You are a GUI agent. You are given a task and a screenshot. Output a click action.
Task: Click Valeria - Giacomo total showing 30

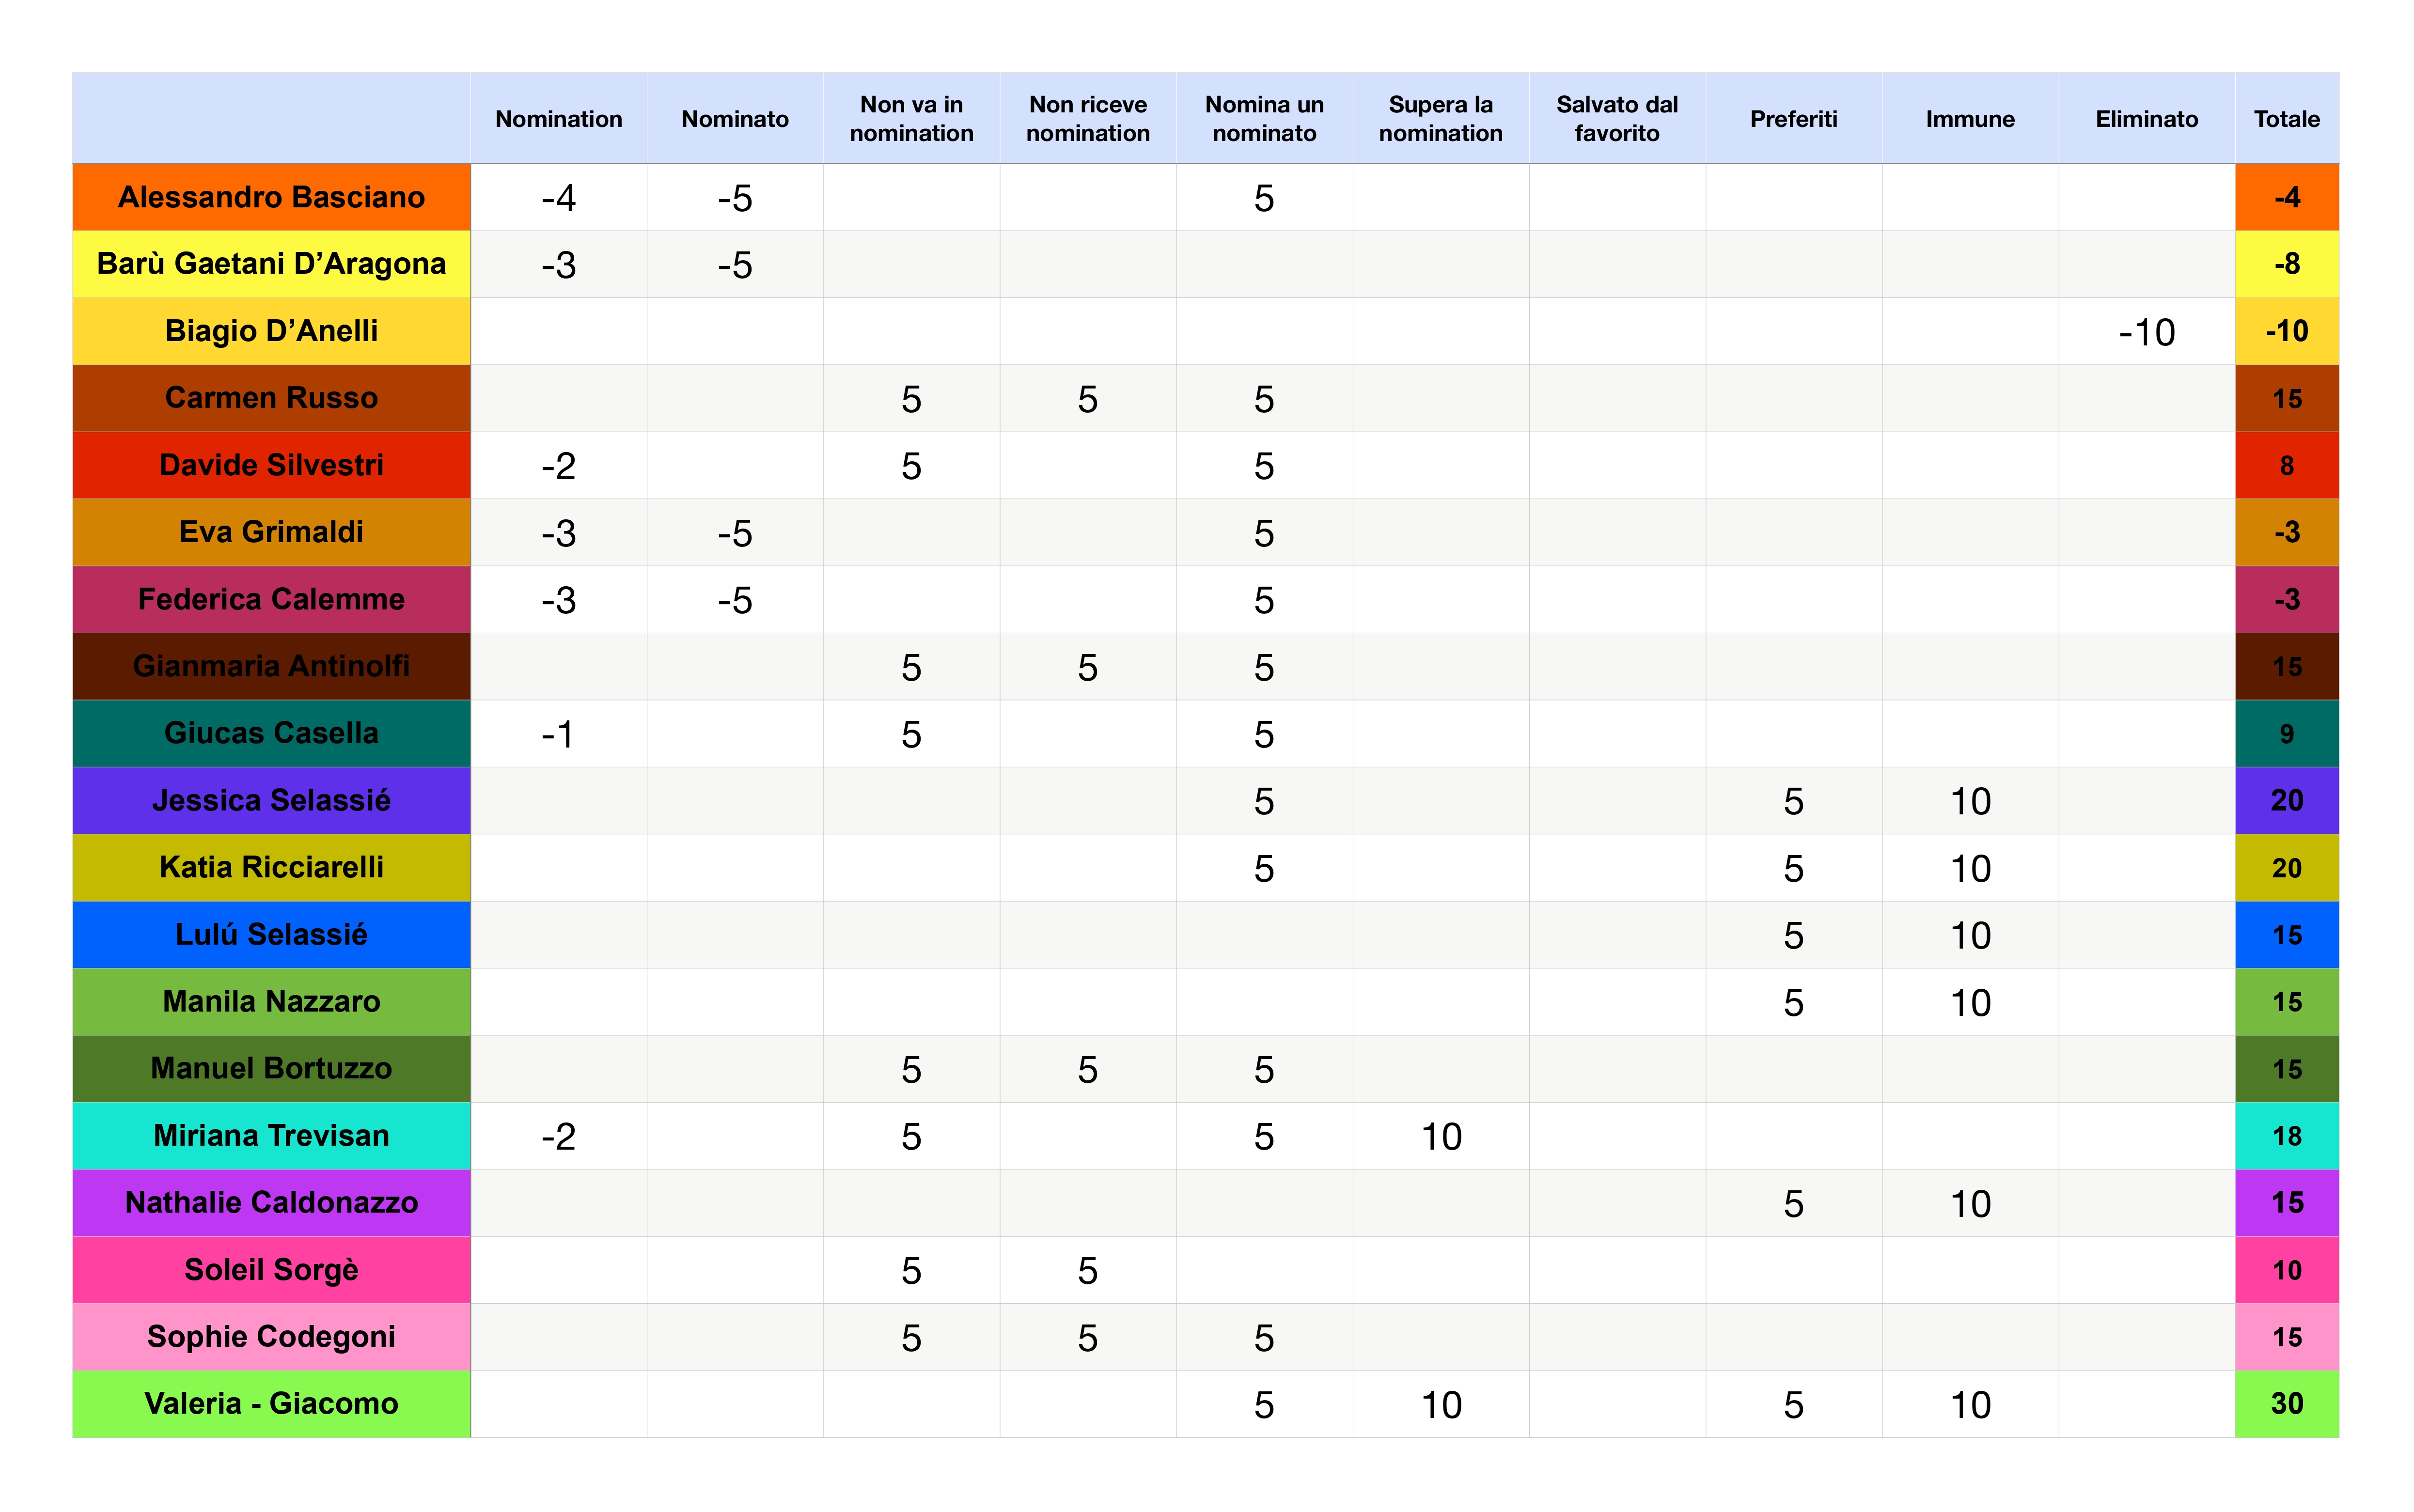pyautogui.click(x=2286, y=1403)
